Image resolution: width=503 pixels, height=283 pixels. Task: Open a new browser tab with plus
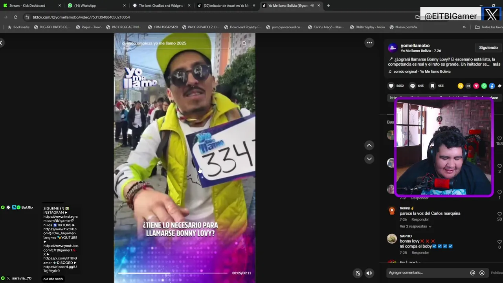329,6
